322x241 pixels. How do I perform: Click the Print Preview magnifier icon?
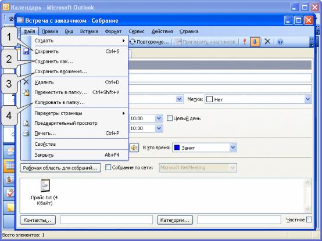26,123
